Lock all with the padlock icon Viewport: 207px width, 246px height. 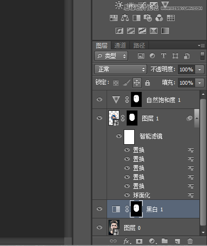[148, 83]
